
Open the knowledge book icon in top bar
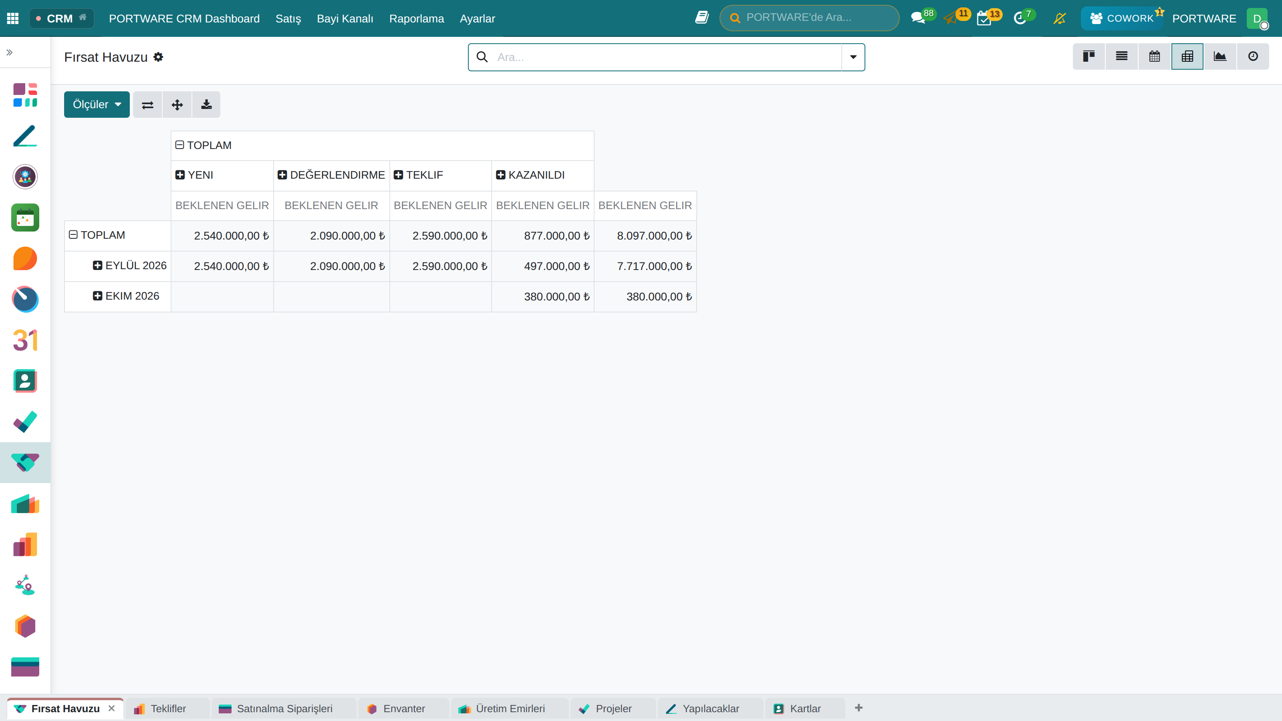click(702, 17)
